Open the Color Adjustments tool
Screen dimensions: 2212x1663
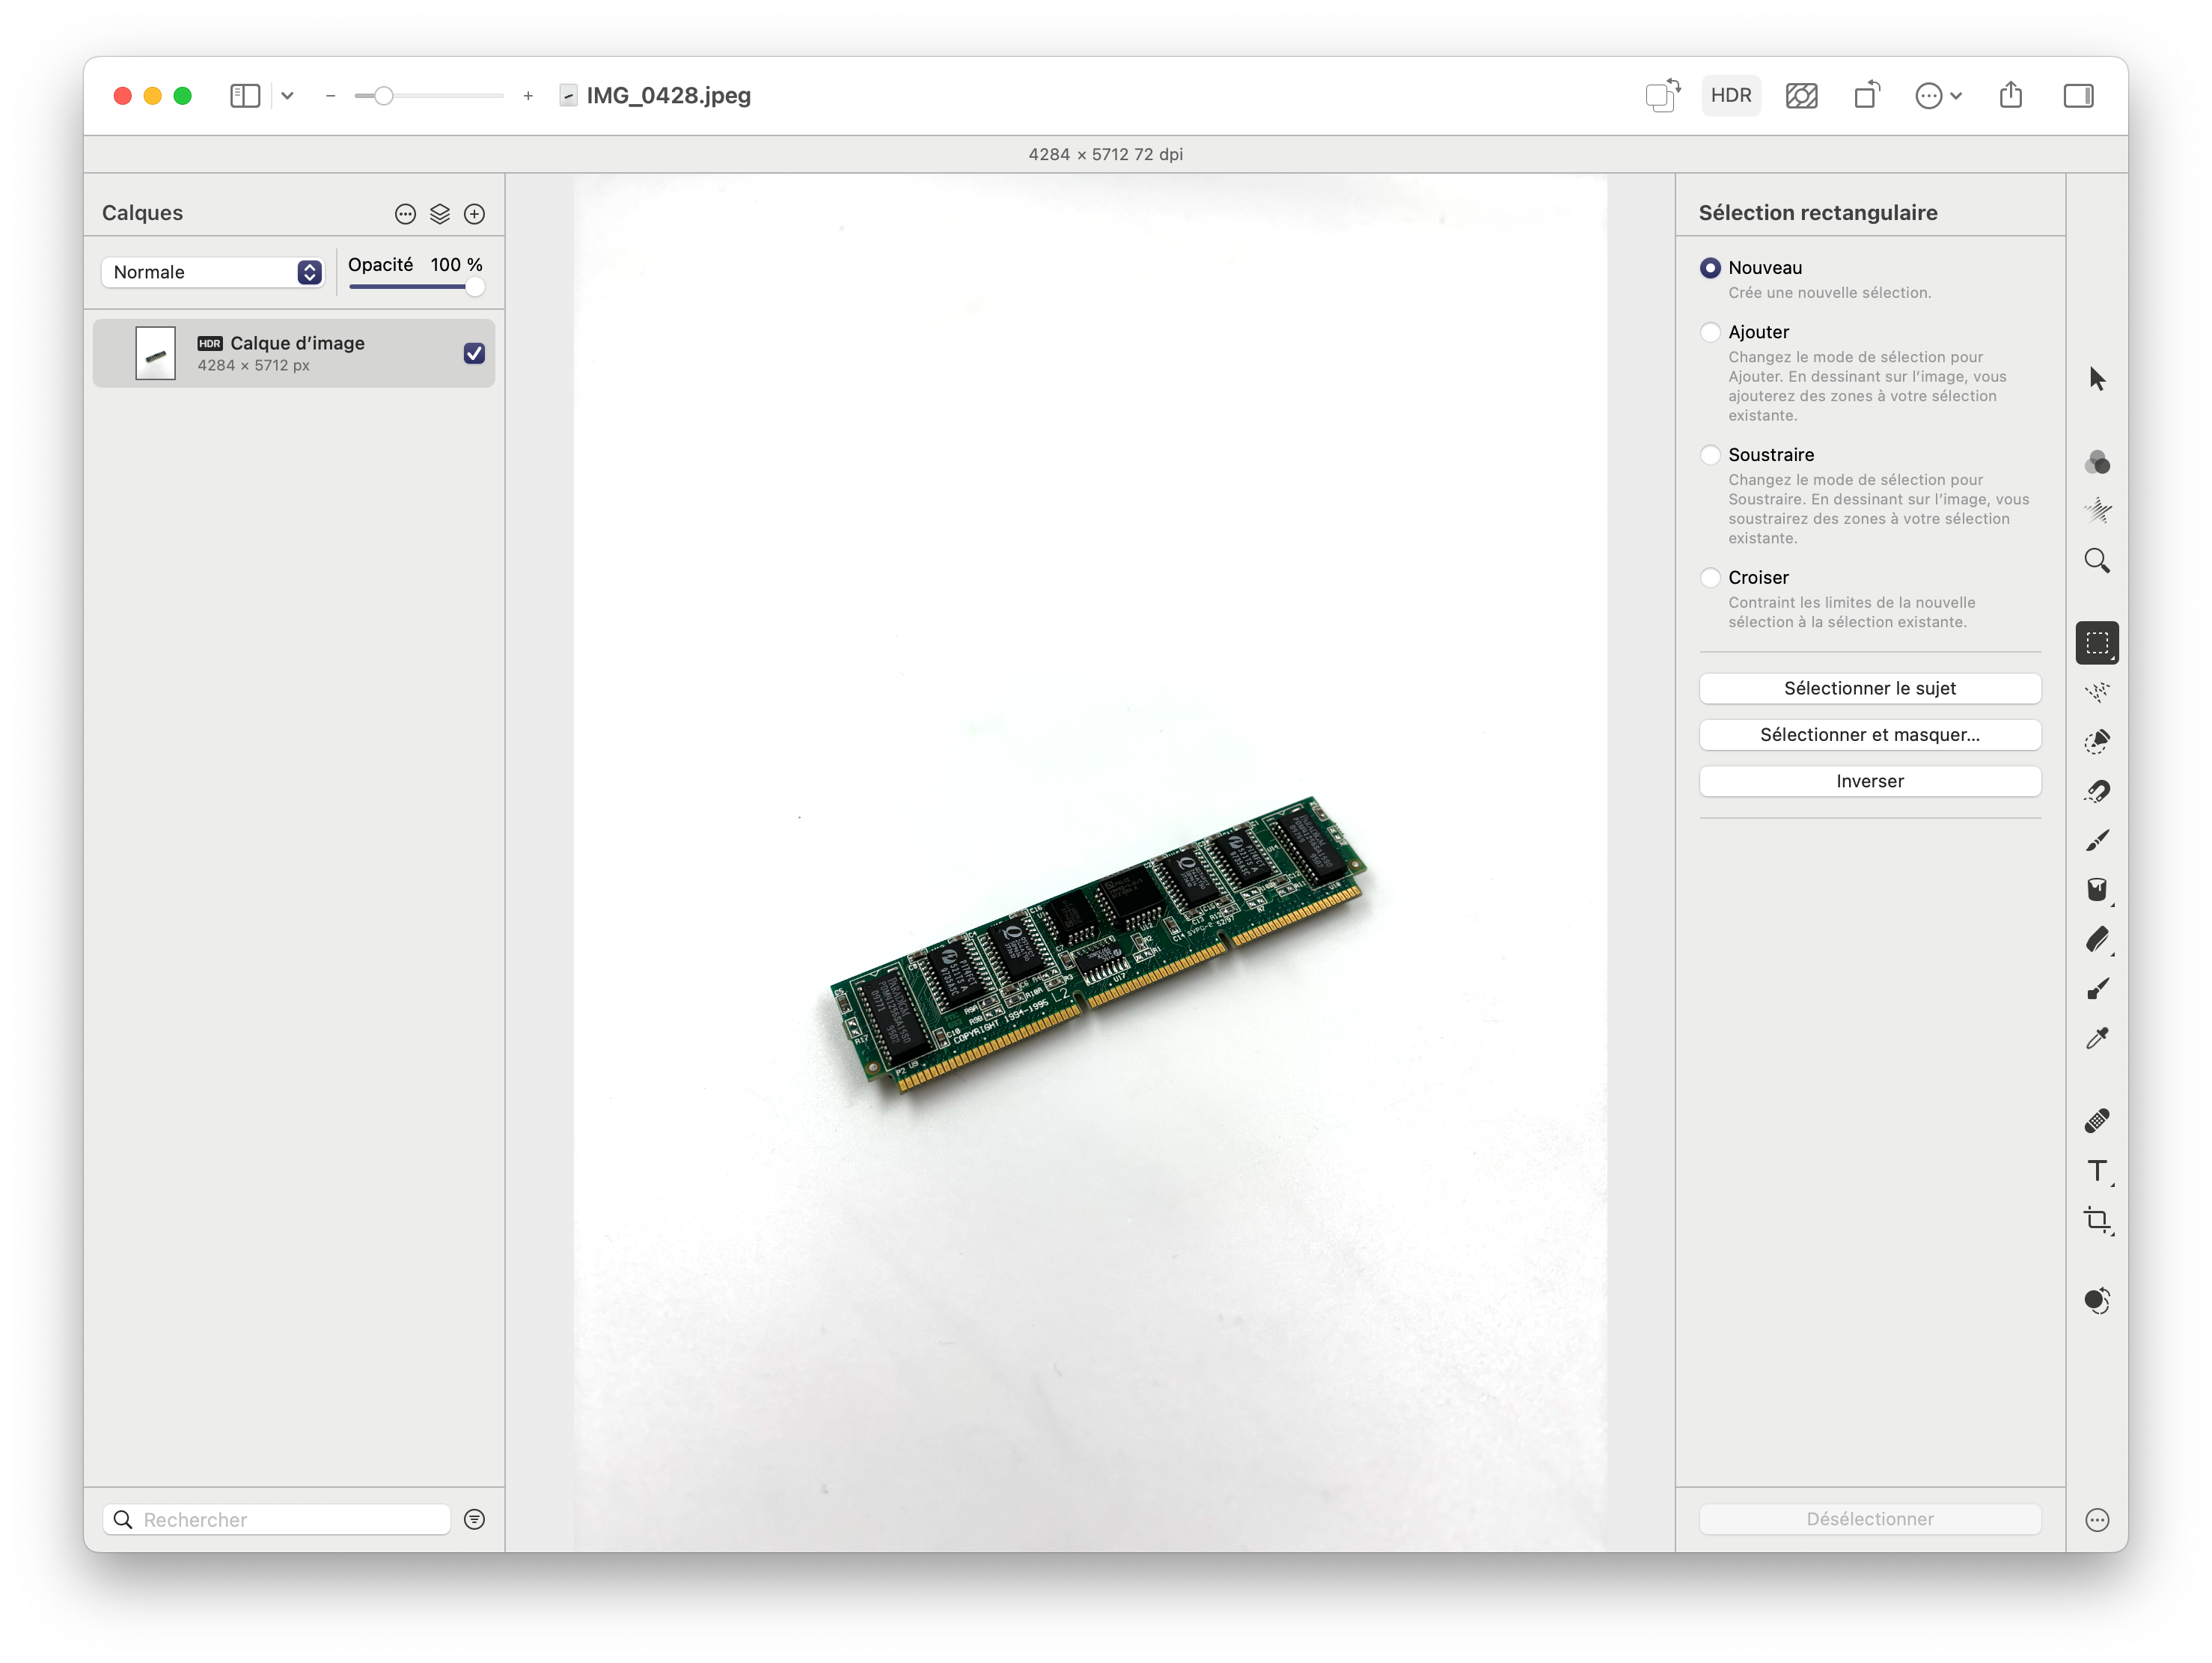pos(2097,462)
